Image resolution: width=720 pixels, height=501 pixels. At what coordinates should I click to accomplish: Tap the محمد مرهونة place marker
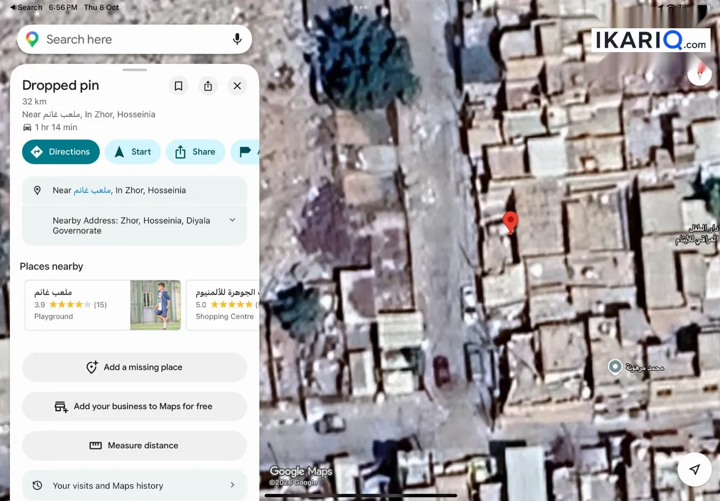[x=614, y=367]
